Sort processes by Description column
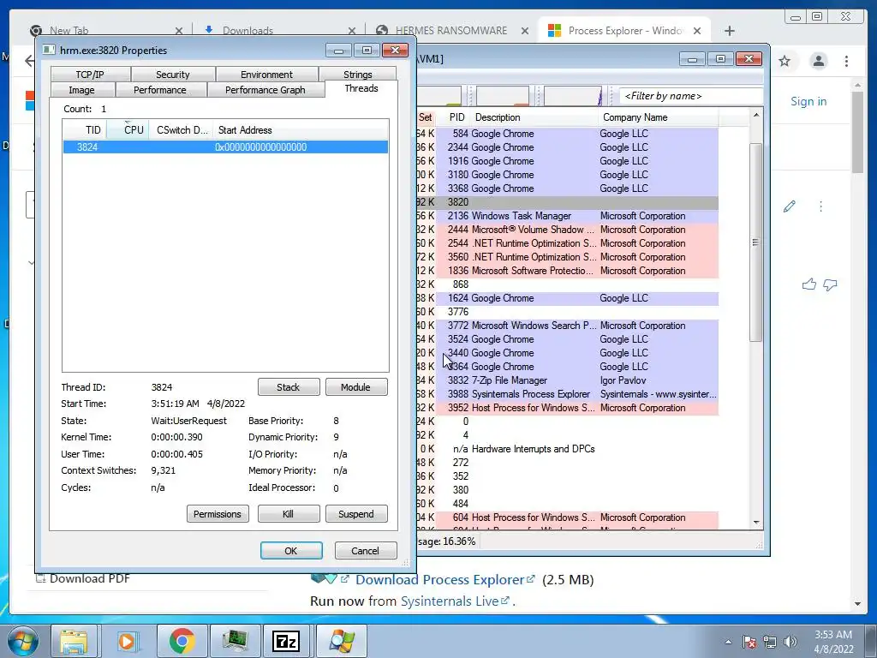877x658 pixels. (x=534, y=117)
